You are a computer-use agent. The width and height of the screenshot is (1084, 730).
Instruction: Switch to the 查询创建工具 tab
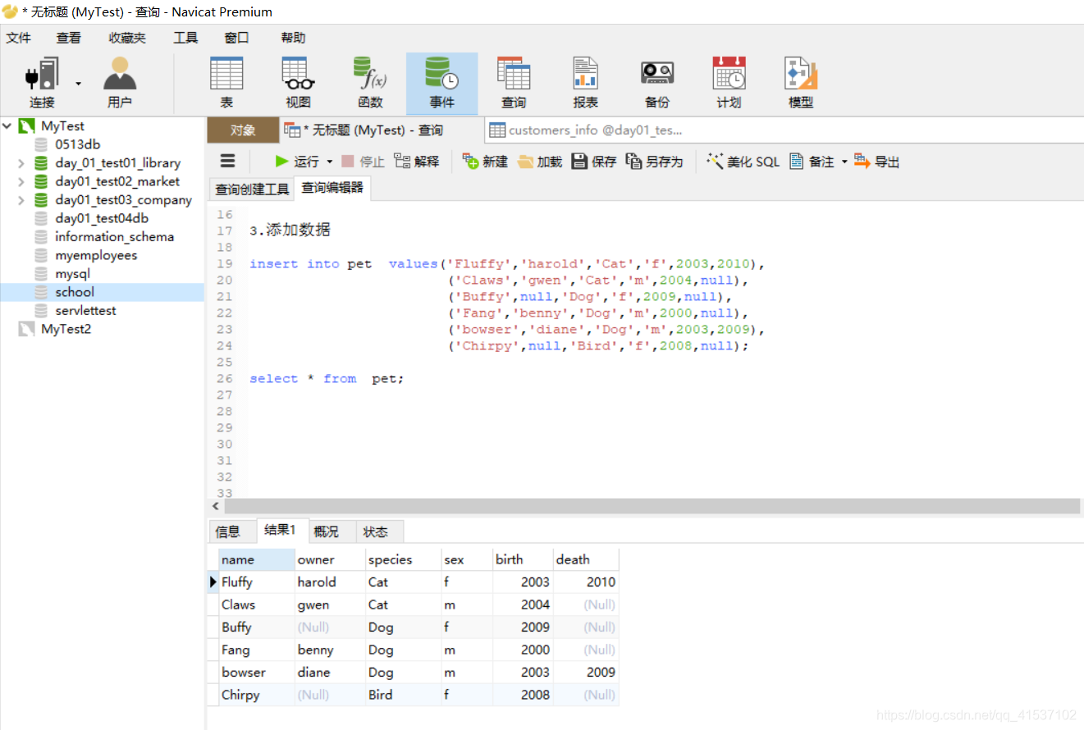[252, 189]
